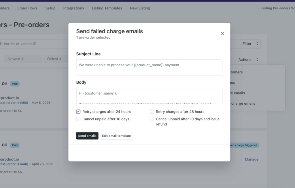Open Listing Templates in navigation

[x=107, y=8]
